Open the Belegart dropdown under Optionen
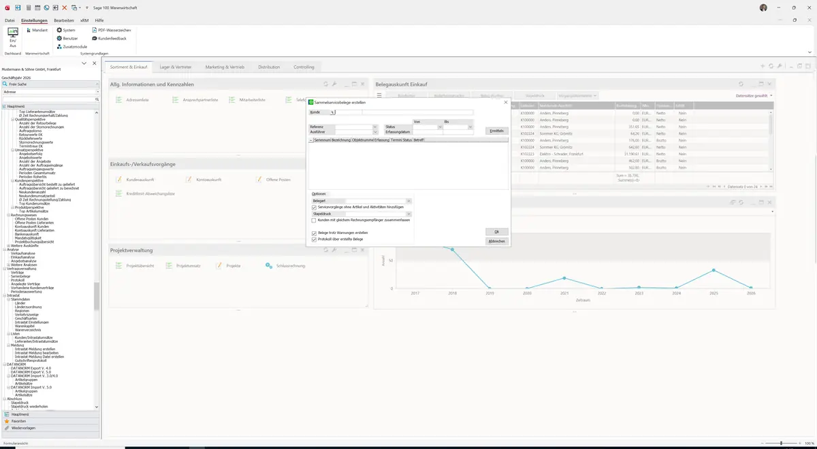This screenshot has width=817, height=449. point(408,201)
